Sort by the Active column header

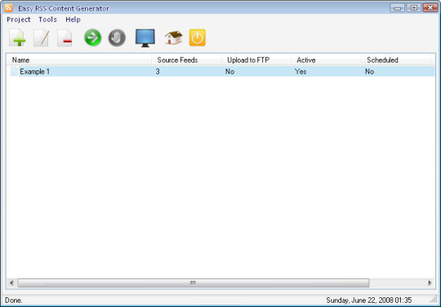pos(326,60)
